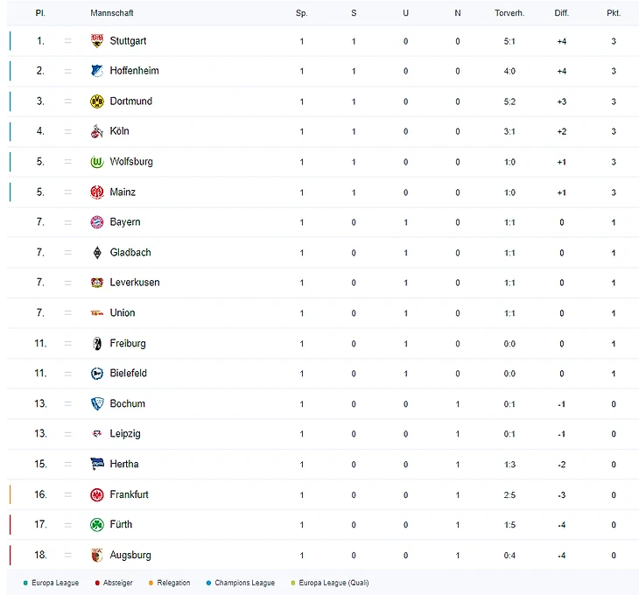The height and width of the screenshot is (595, 639).
Task: Click the Absteiger legend red dot
Action: point(97,583)
